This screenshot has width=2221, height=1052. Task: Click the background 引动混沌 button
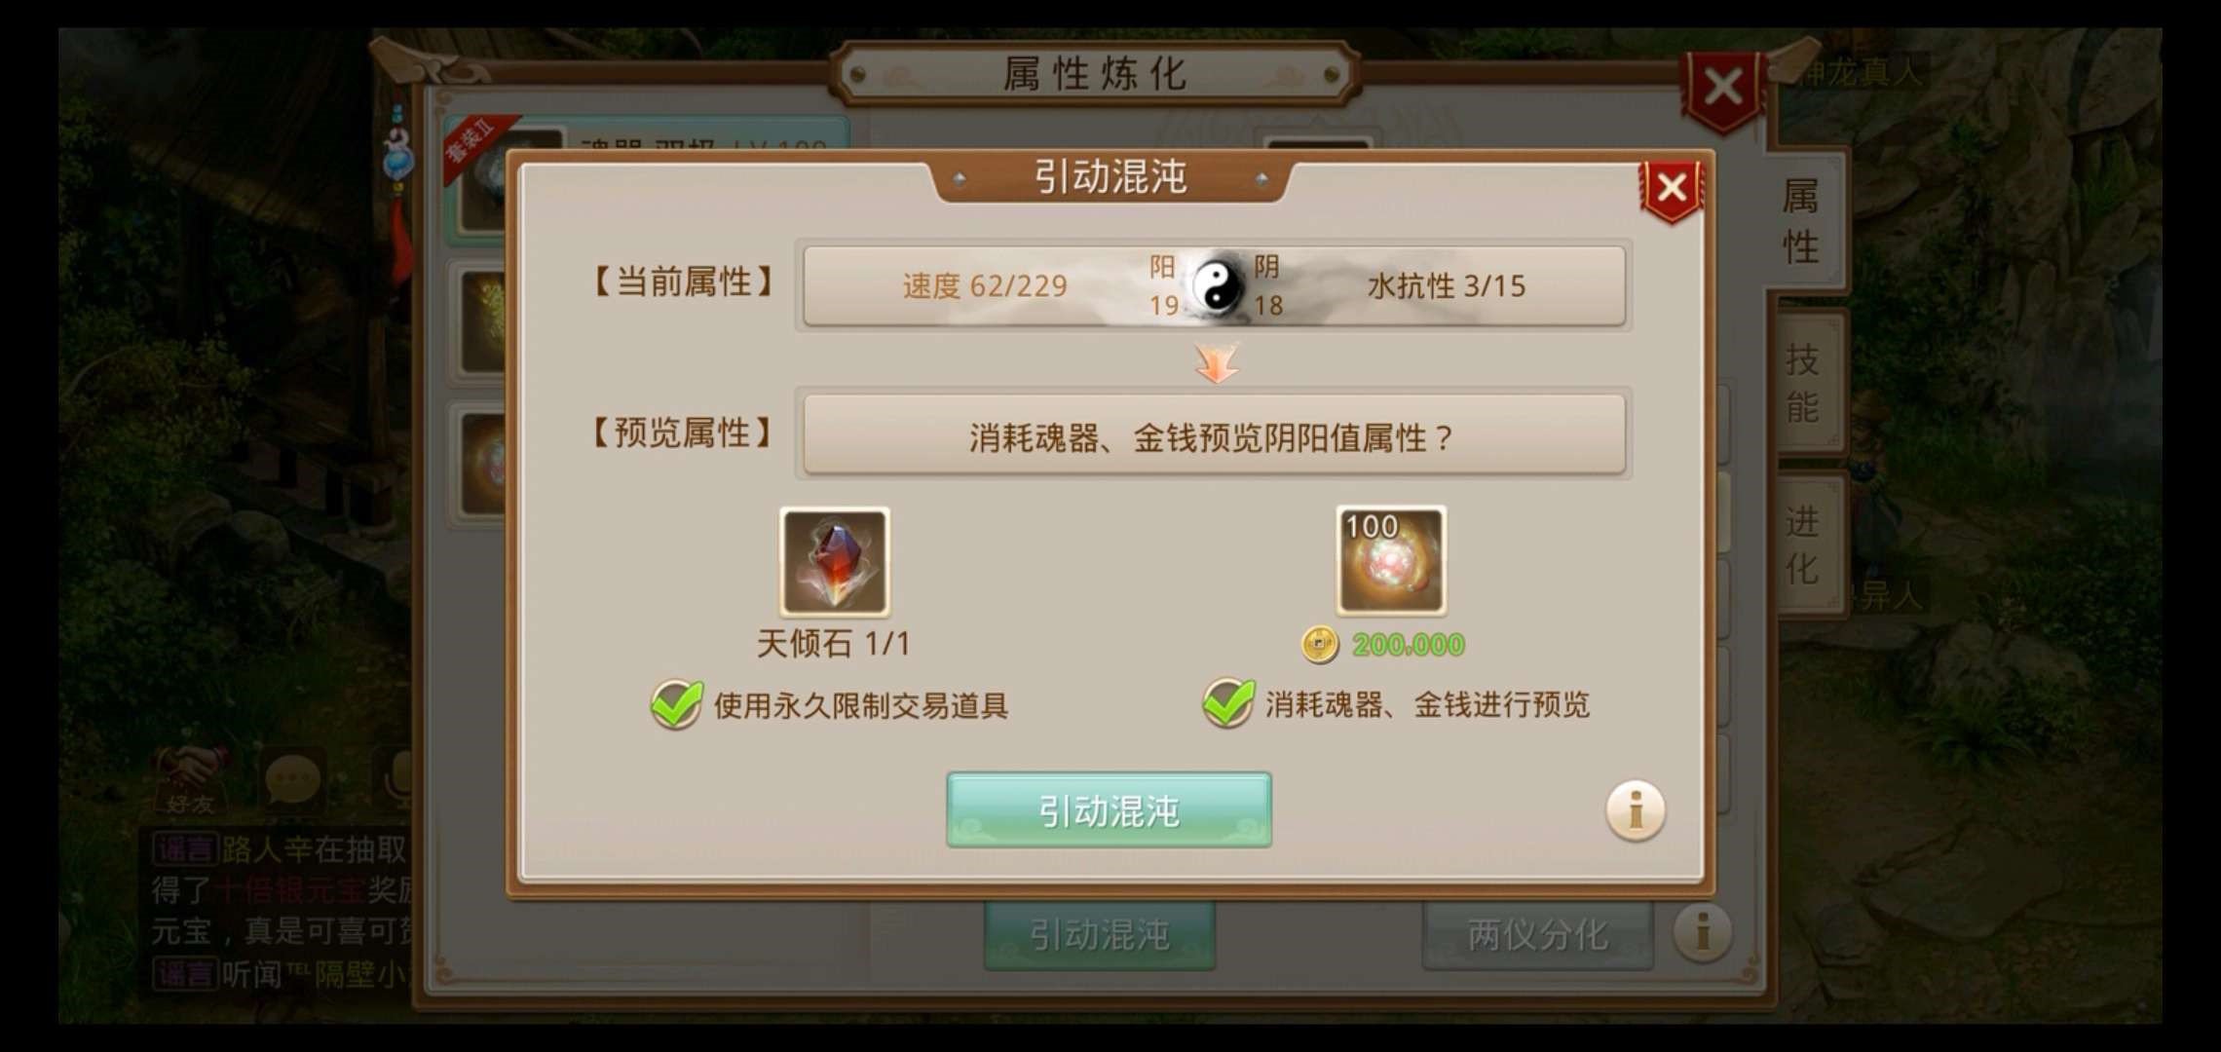point(1100,935)
